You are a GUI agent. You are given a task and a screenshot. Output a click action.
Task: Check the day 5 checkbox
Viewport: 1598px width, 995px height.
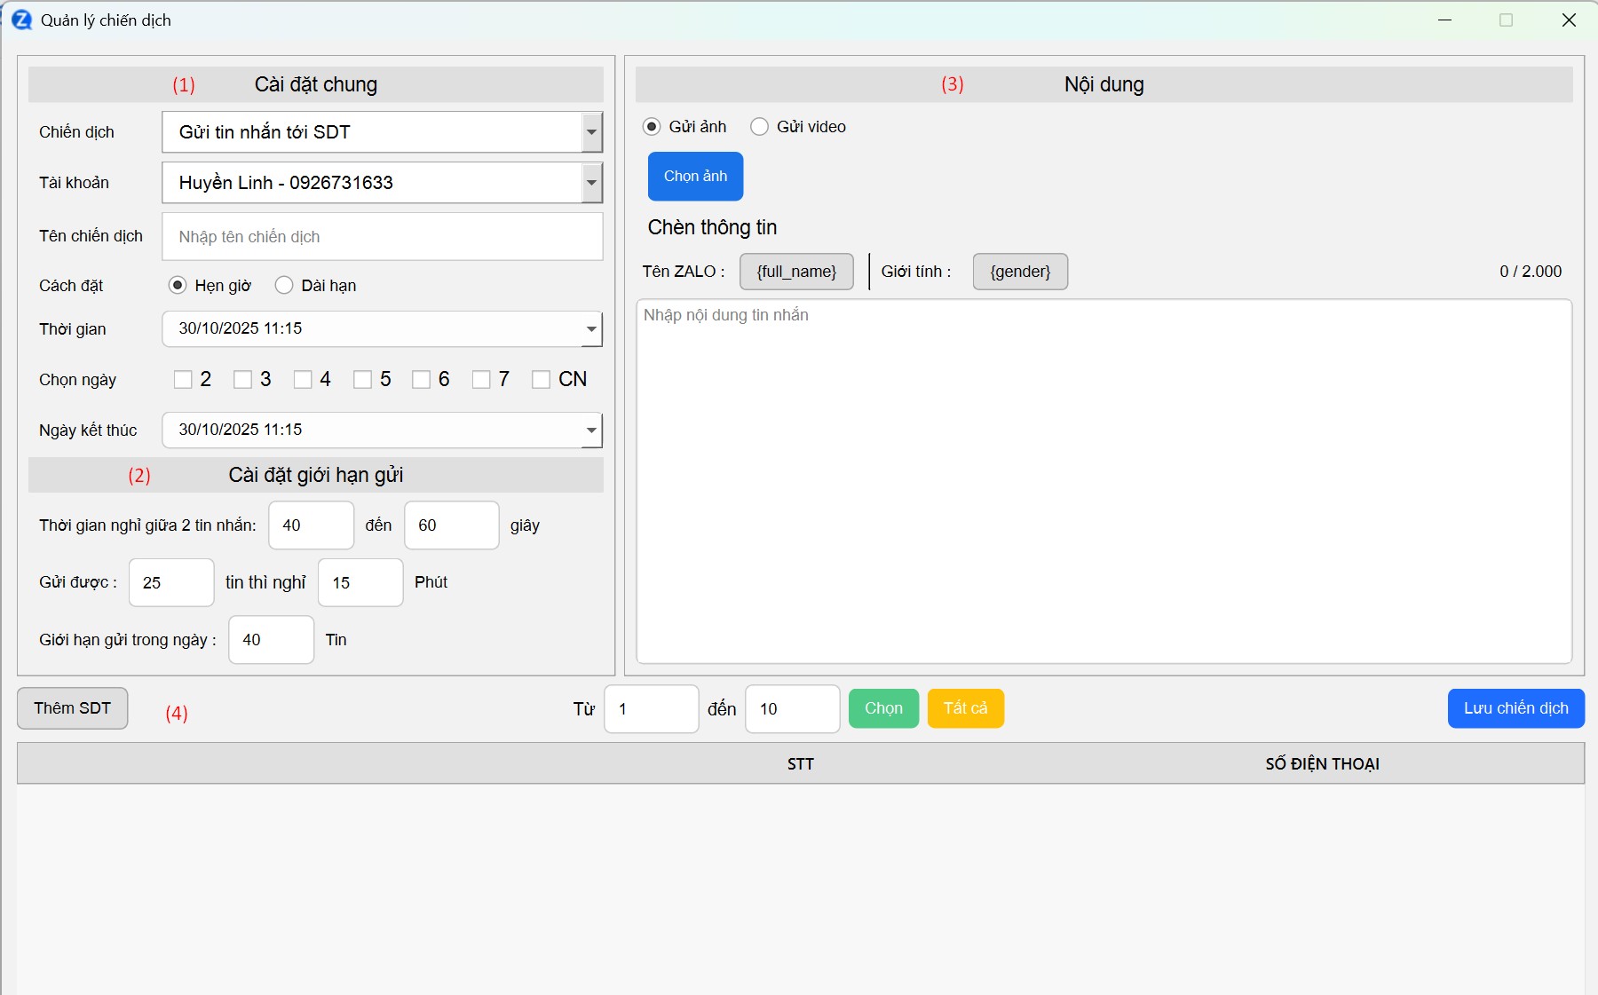(362, 380)
